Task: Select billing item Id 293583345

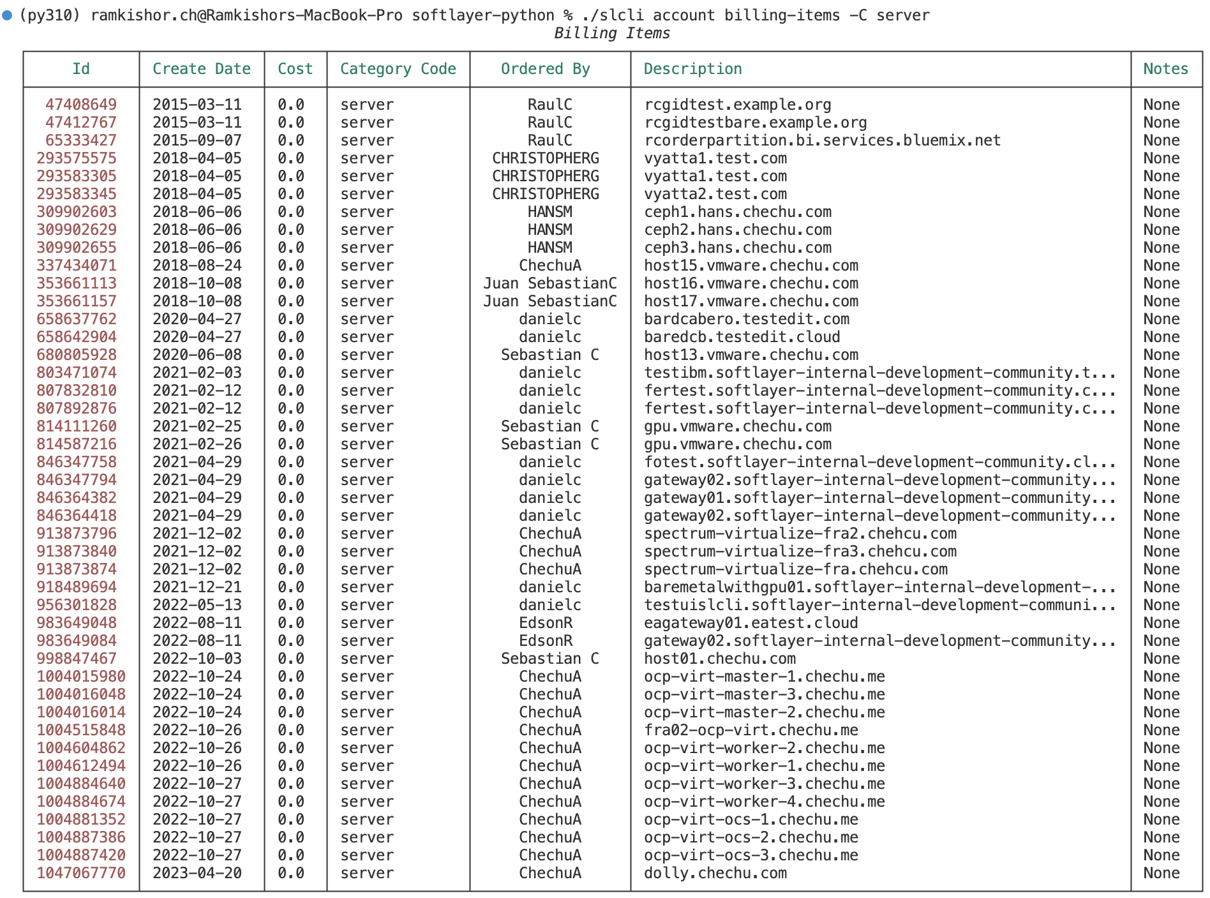Action: [77, 194]
